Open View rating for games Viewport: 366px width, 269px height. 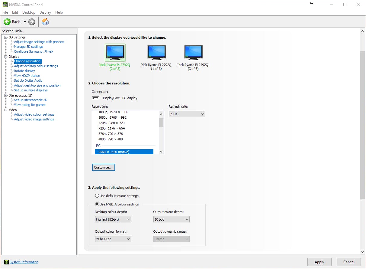(30, 105)
